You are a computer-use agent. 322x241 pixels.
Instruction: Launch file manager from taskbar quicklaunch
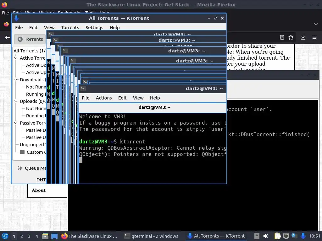45,236
